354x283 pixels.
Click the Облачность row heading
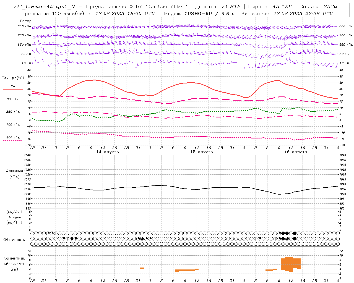click(14, 240)
